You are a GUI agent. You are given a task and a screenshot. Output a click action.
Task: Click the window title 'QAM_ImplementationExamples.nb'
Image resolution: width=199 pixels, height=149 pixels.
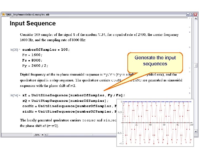(x=27, y=14)
